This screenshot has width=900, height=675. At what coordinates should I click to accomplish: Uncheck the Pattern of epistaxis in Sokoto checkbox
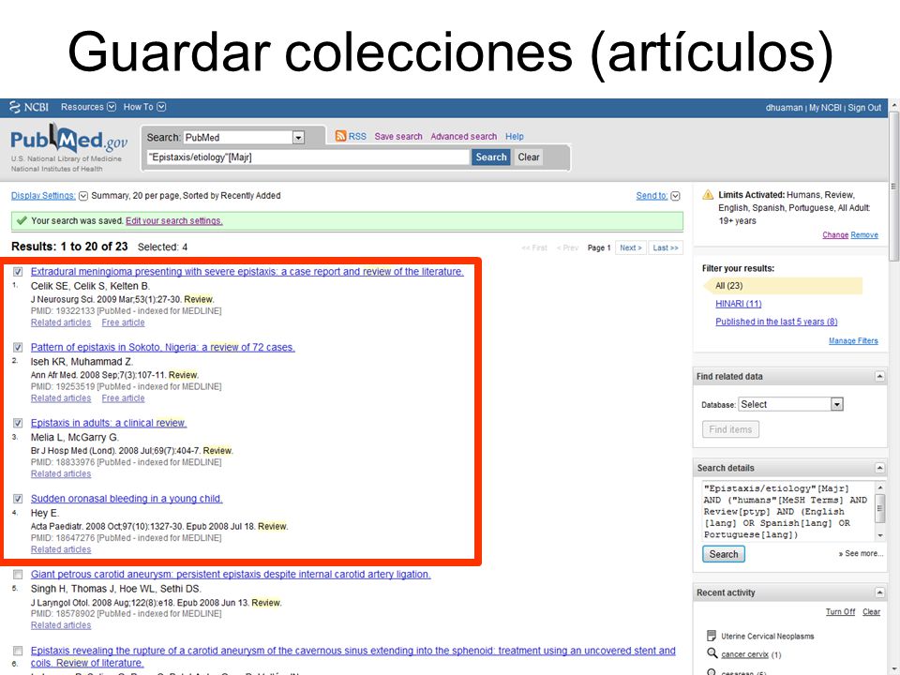point(19,347)
